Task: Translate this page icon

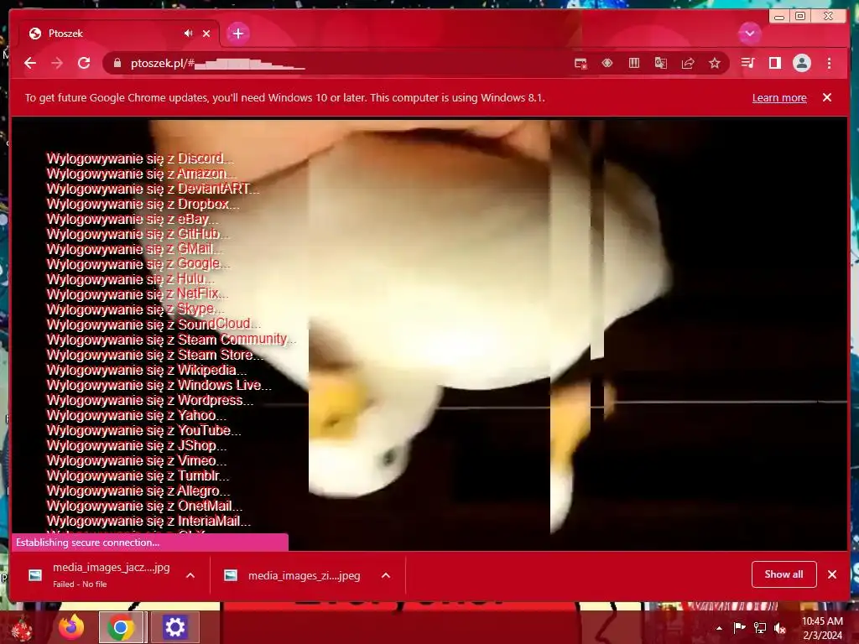Action: 661,64
